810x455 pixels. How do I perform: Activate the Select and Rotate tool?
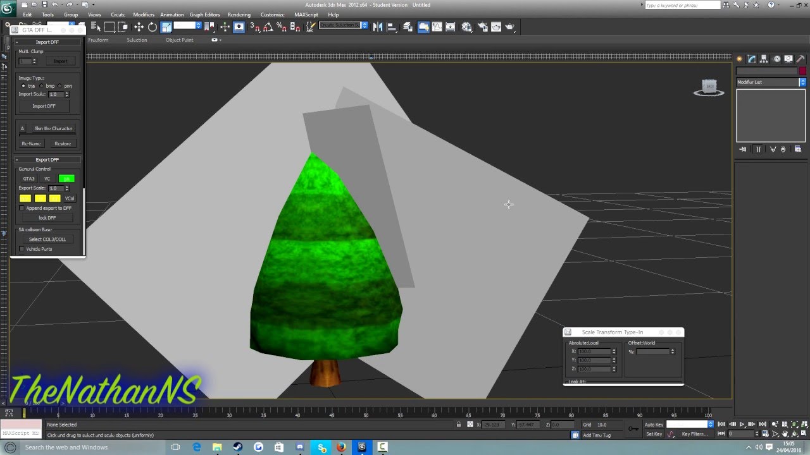pyautogui.click(x=153, y=27)
